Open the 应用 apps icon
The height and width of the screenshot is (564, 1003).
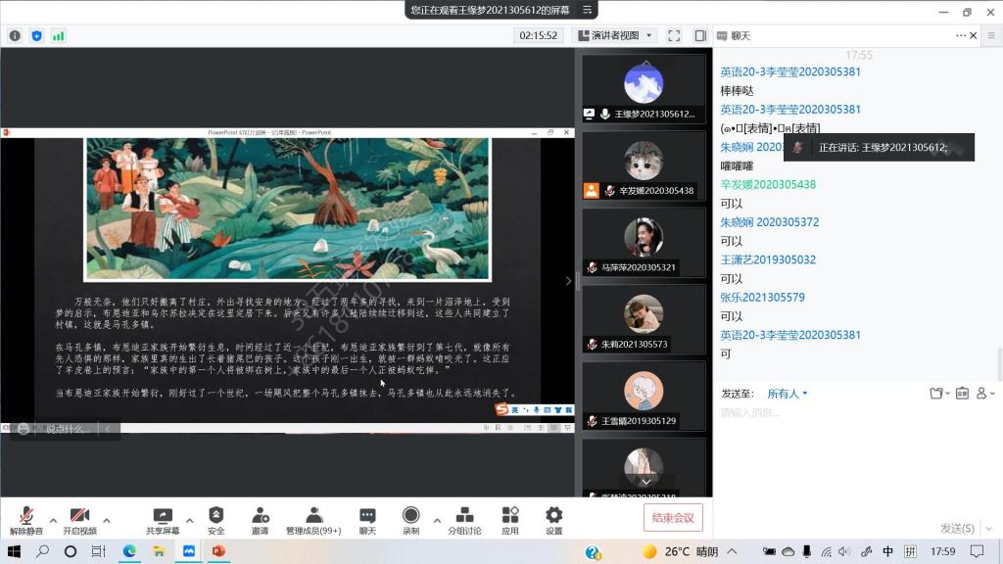[x=509, y=519]
